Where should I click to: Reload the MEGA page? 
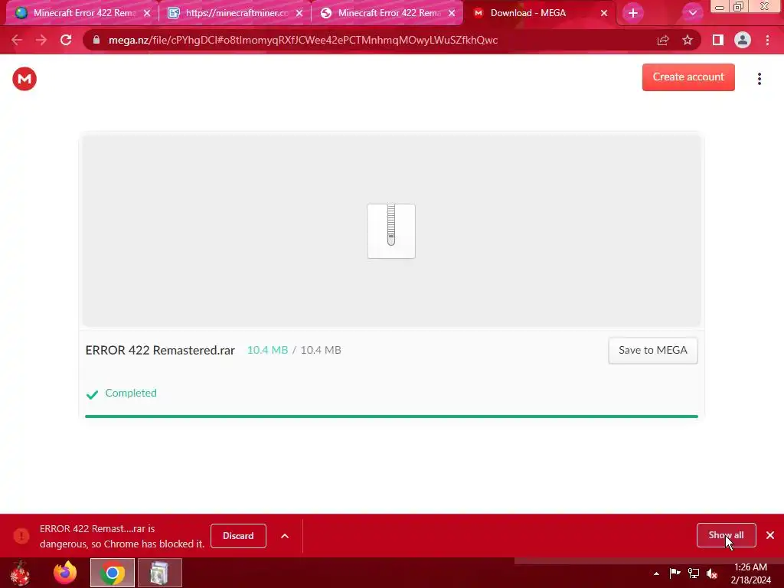pyautogui.click(x=66, y=40)
